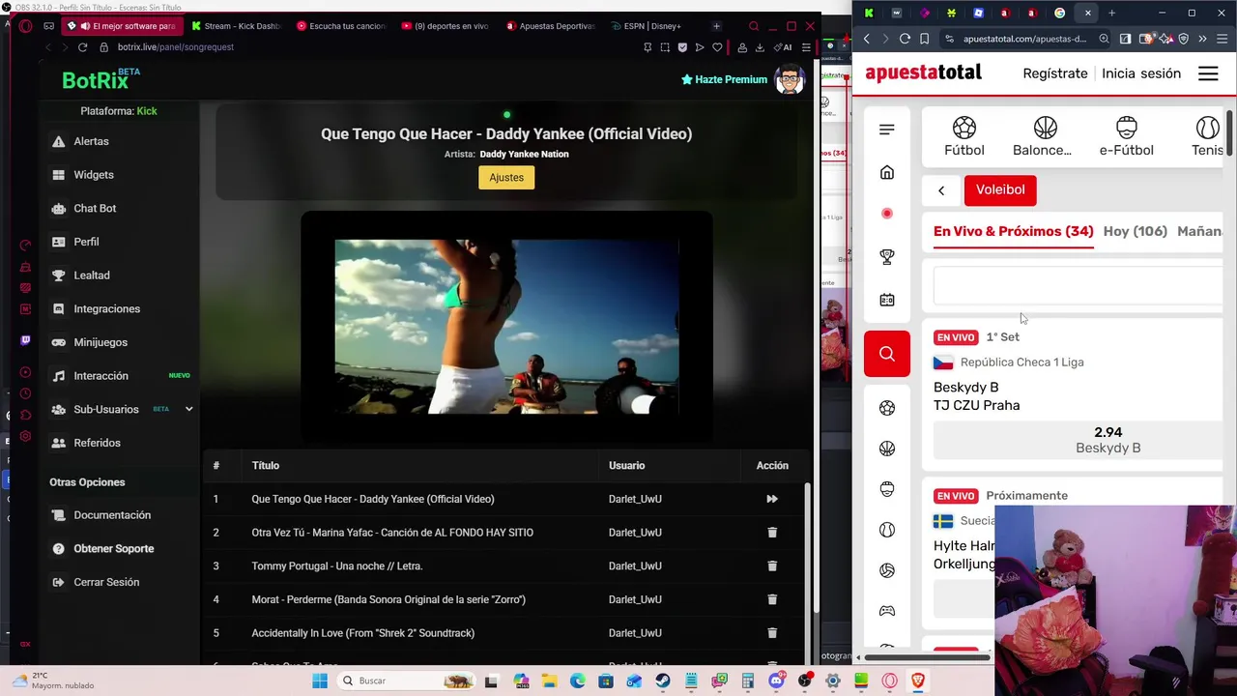Viewport: 1237px width, 696px height.
Task: Click taskbar Buscar search box
Action: (407, 681)
